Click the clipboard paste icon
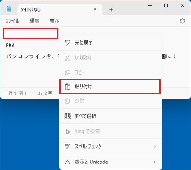This screenshot has height=170, width=191. 67,87
